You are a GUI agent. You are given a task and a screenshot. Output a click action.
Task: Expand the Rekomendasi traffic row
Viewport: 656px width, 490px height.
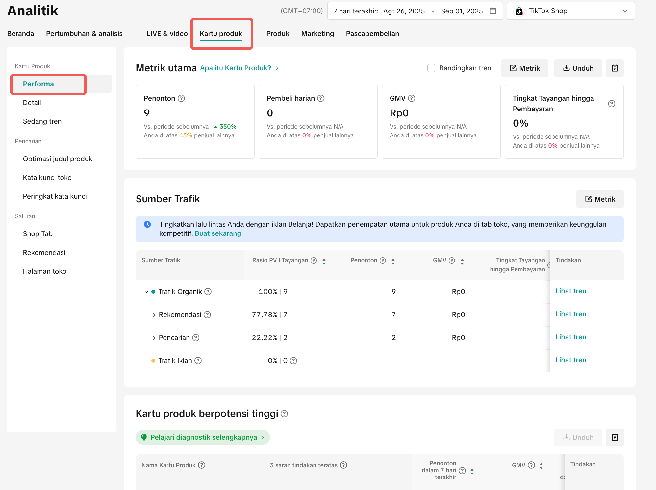click(154, 315)
